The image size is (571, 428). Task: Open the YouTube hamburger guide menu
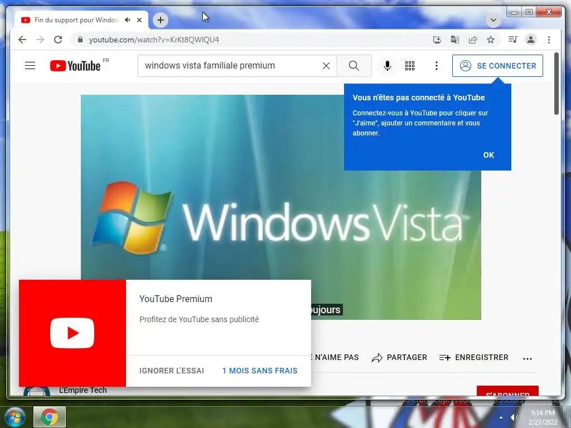pyautogui.click(x=30, y=66)
